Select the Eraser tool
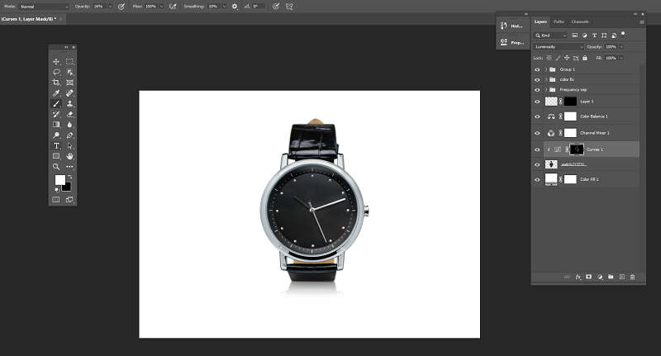This screenshot has height=356, width=661. [69, 114]
